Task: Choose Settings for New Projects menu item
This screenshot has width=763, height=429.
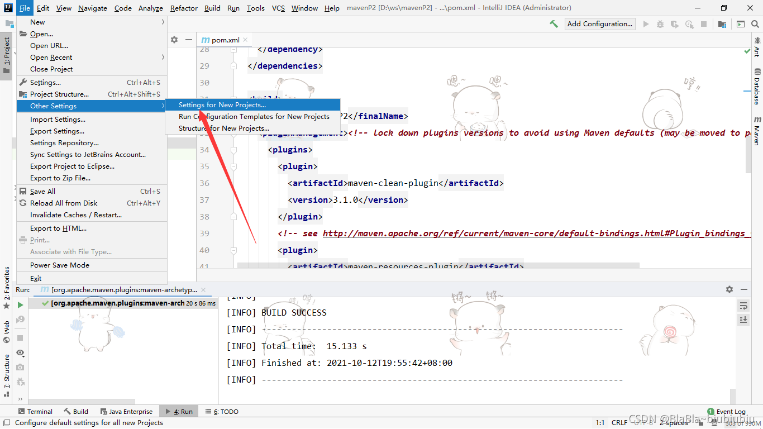Action: point(253,105)
